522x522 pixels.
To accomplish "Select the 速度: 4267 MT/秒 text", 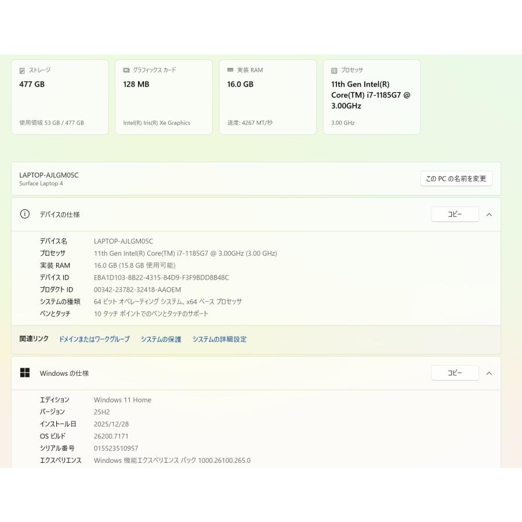I will 250,123.
